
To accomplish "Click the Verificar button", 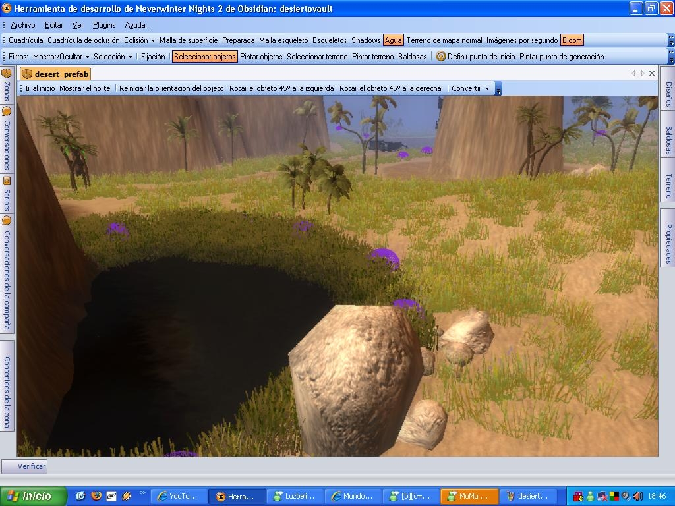I will point(32,466).
